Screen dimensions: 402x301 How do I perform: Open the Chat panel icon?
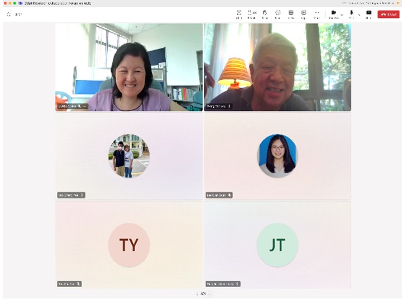[239, 13]
